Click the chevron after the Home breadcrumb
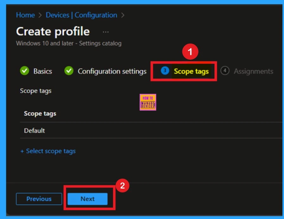This screenshot has height=219, width=284. tap(40, 15)
